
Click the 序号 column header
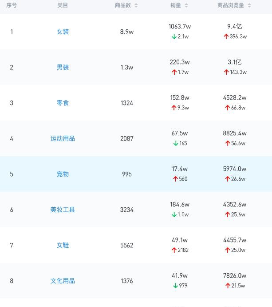pyautogui.click(x=12, y=5)
